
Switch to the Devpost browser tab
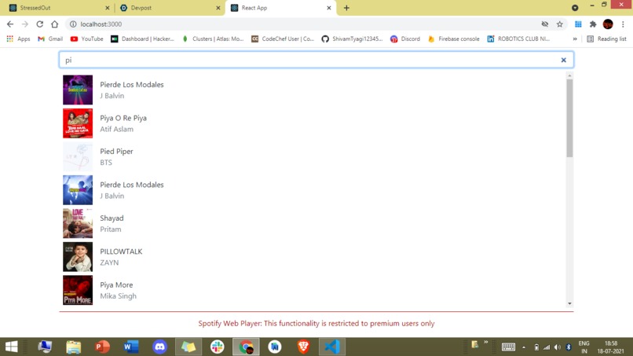coord(169,8)
